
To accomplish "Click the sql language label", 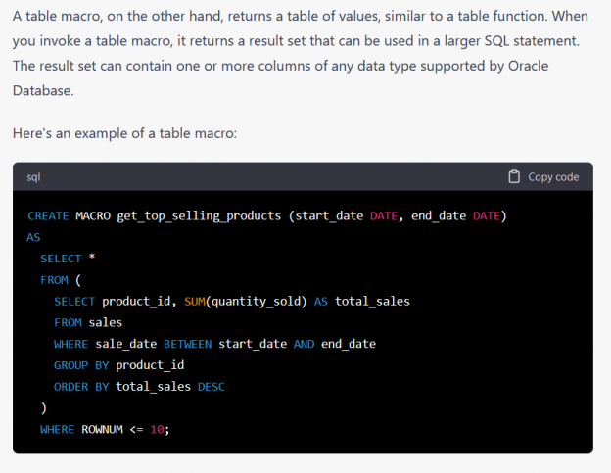I will [33, 177].
